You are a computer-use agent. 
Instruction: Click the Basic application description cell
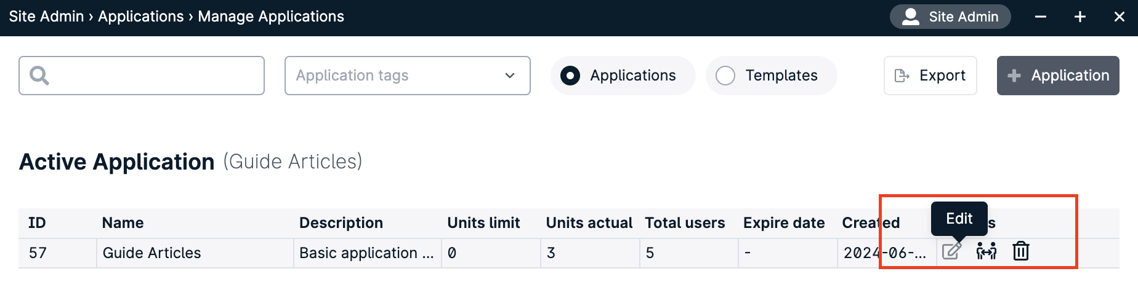[366, 253]
